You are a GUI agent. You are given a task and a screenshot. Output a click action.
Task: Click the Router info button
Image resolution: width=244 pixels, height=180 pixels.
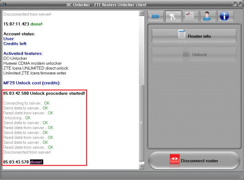tap(194, 36)
